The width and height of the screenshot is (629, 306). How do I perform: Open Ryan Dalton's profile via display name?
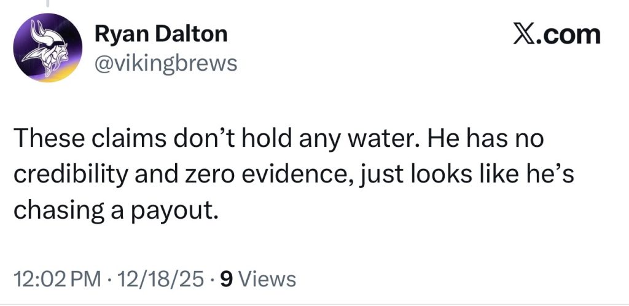pos(160,34)
